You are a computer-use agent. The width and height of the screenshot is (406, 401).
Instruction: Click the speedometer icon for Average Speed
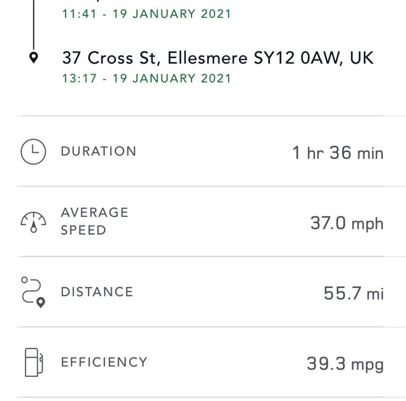(33, 222)
